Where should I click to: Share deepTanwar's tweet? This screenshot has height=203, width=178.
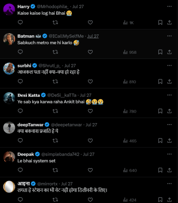pyautogui.click(x=169, y=141)
